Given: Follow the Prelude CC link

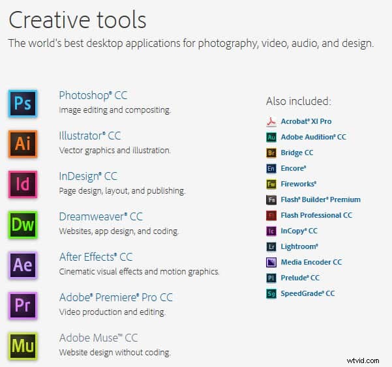Looking at the screenshot, I should click(x=300, y=278).
